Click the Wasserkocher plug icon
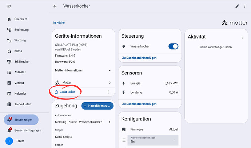 point(124,46)
